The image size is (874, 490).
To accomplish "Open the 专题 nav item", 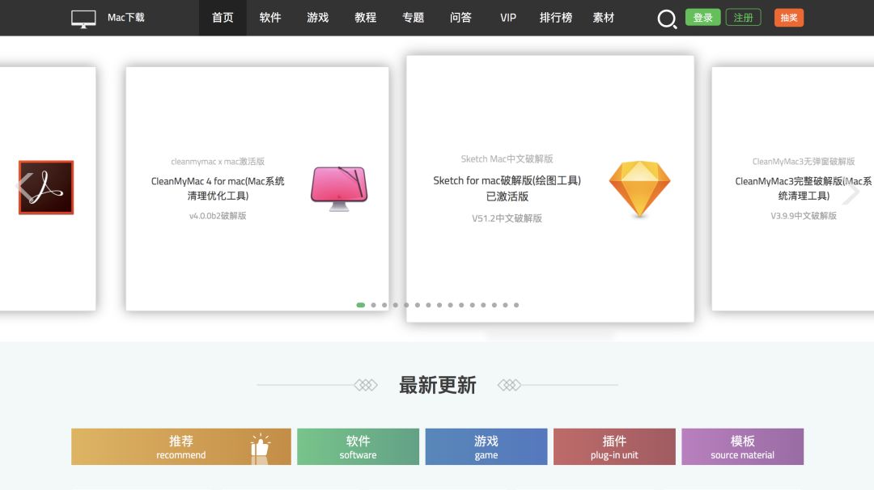I will [413, 18].
